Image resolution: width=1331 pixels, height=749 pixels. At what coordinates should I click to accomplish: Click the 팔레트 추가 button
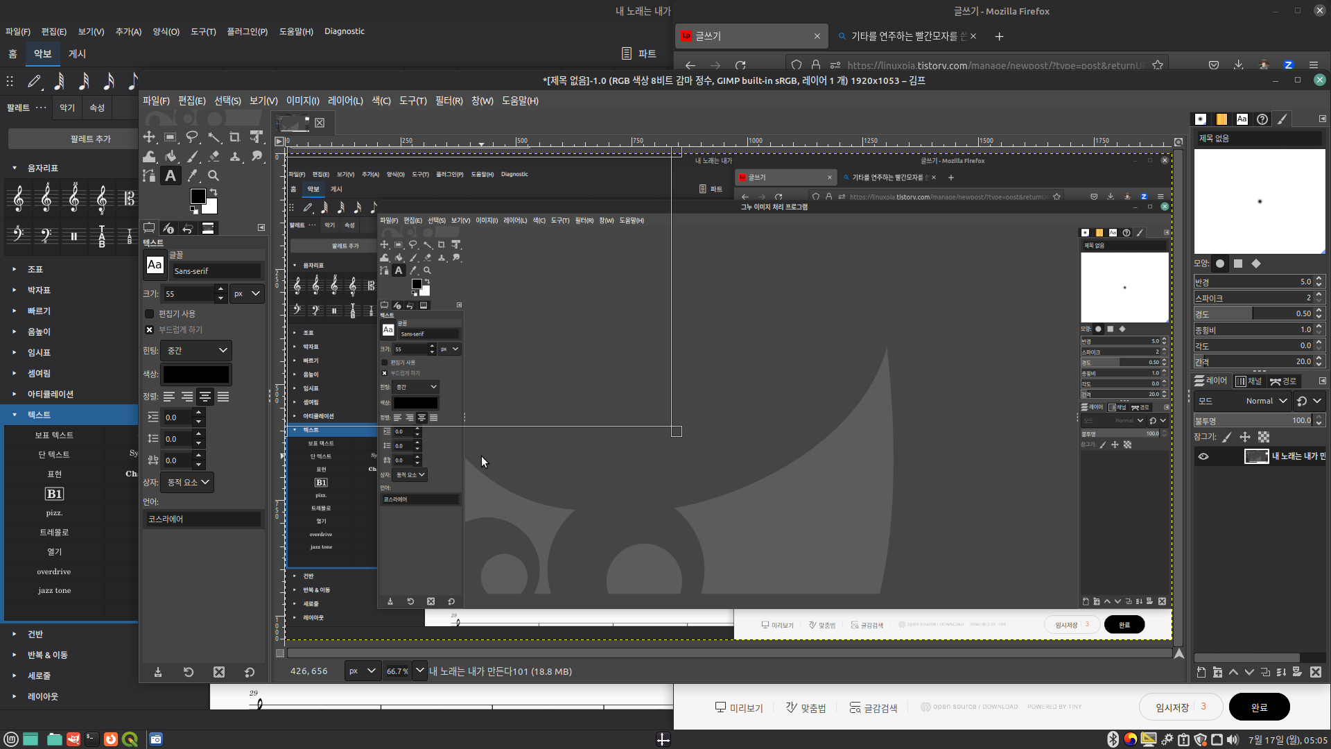[90, 139]
